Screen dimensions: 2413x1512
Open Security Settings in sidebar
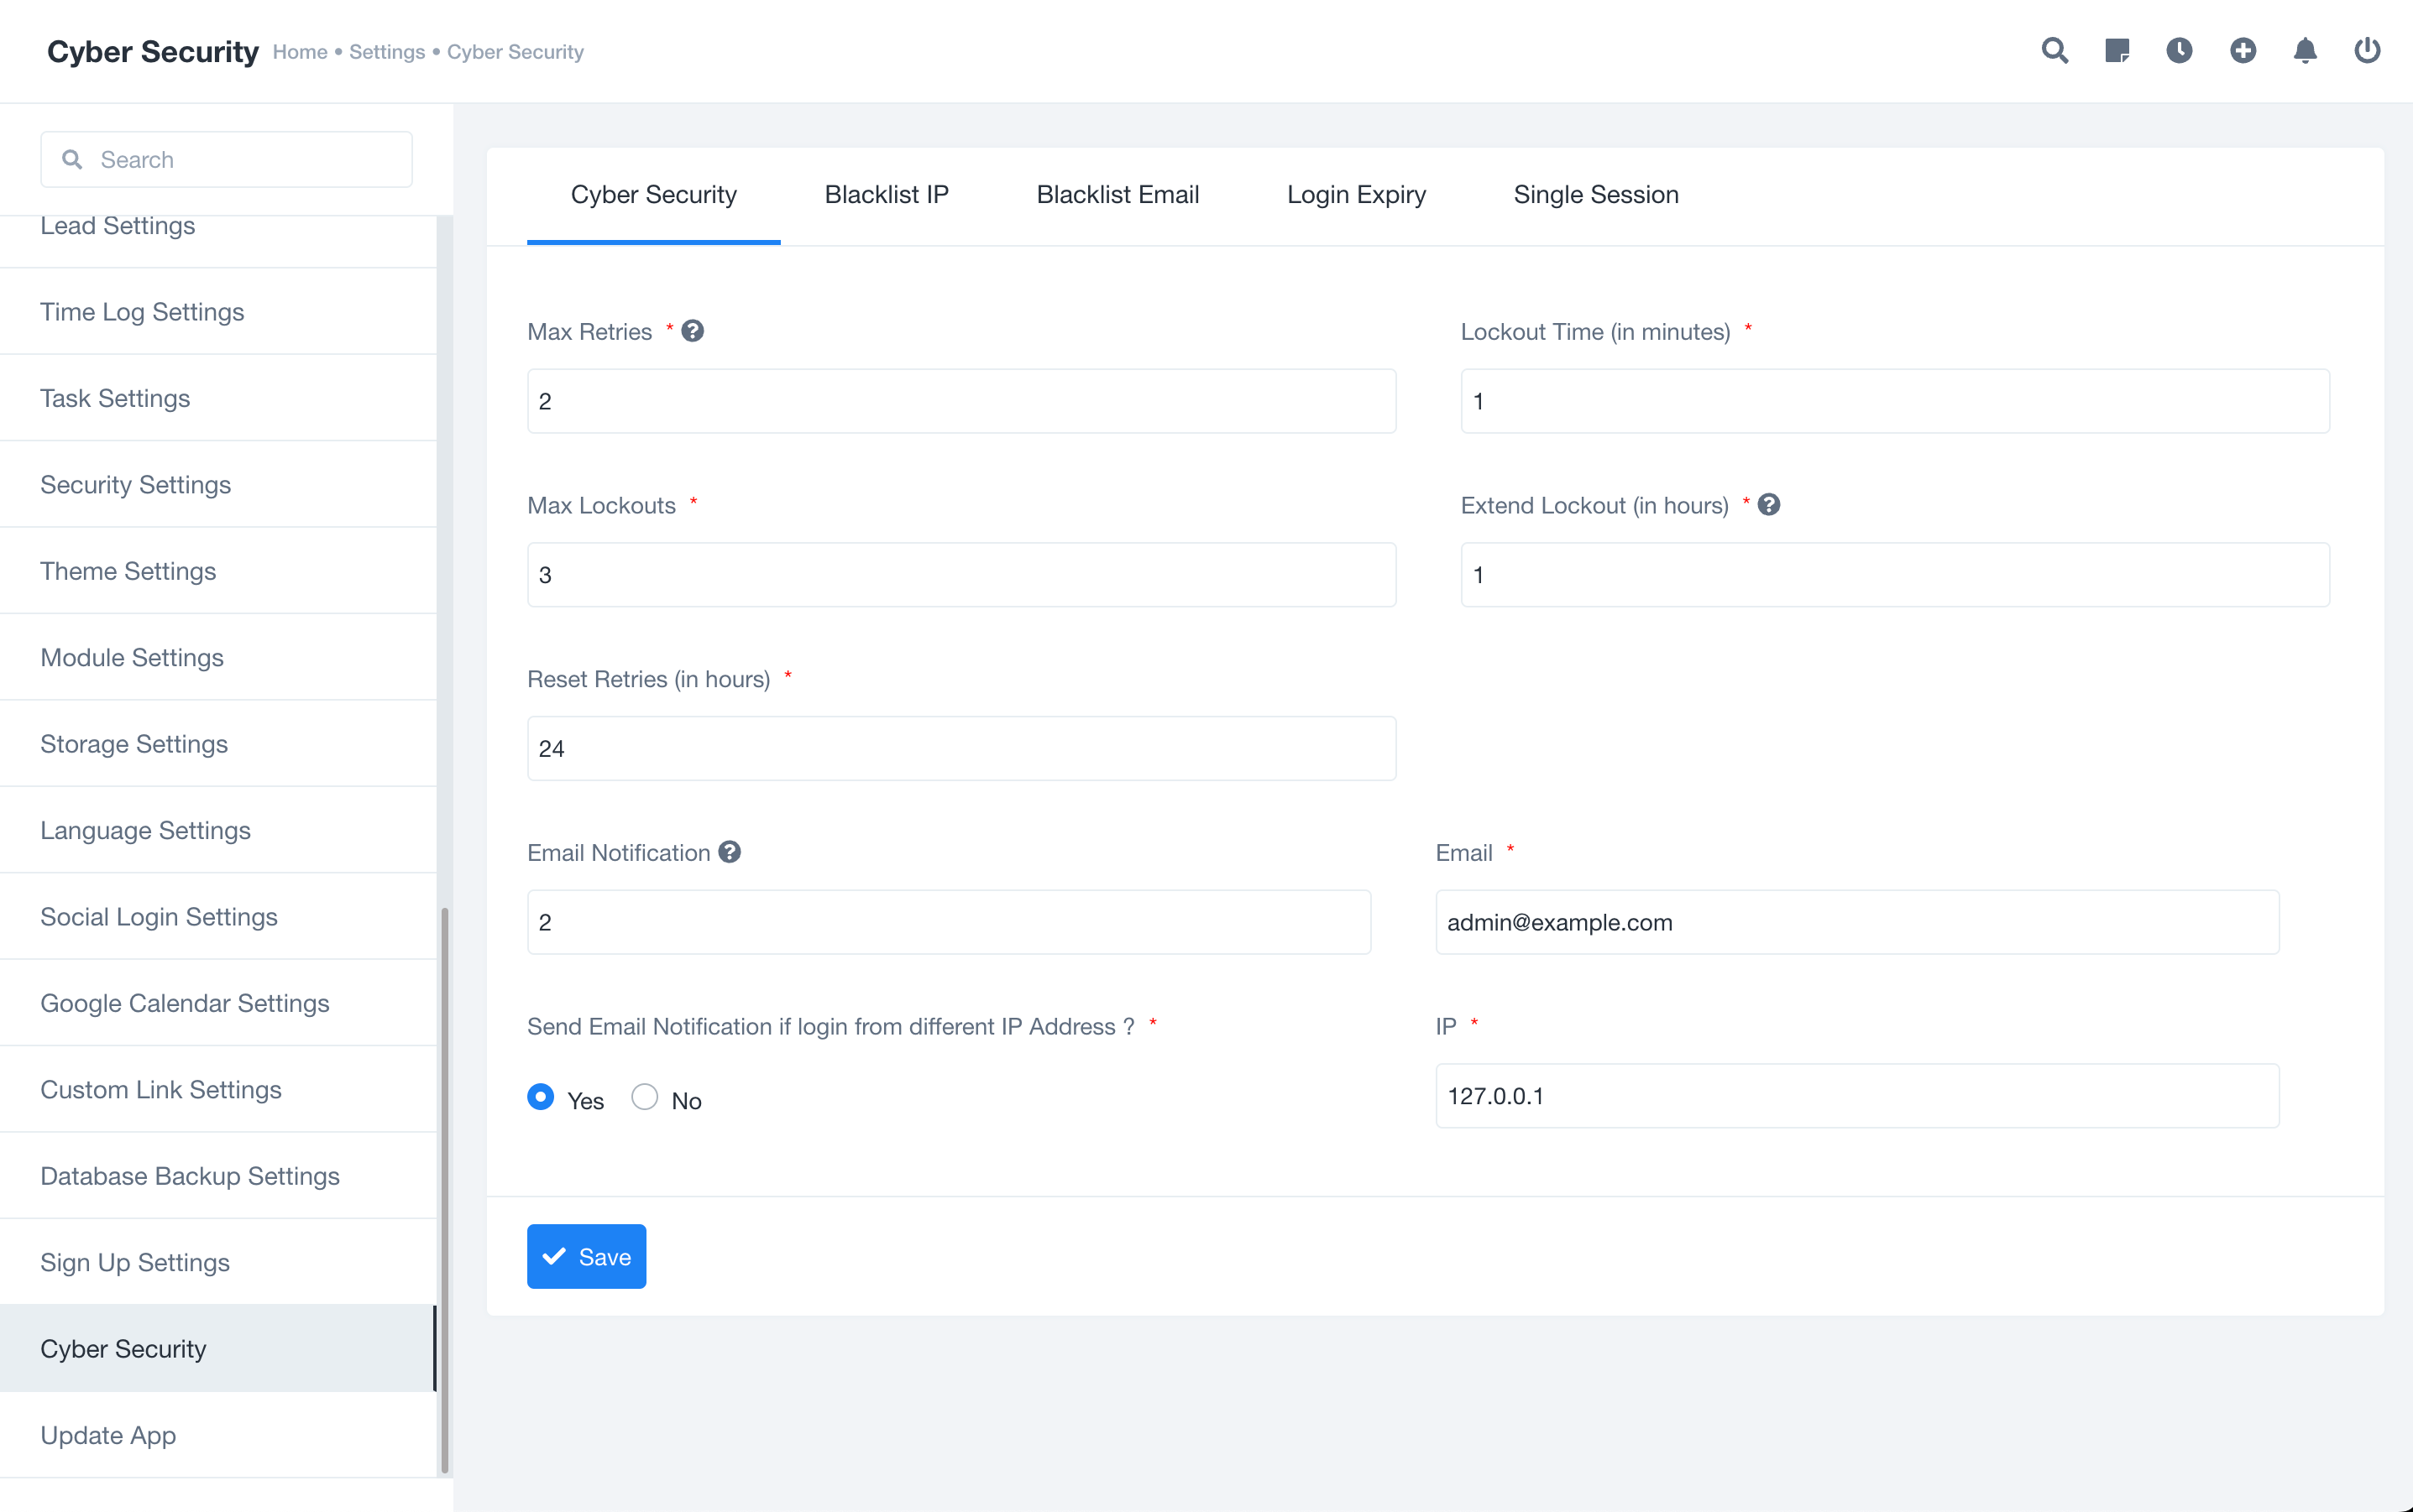pos(136,485)
